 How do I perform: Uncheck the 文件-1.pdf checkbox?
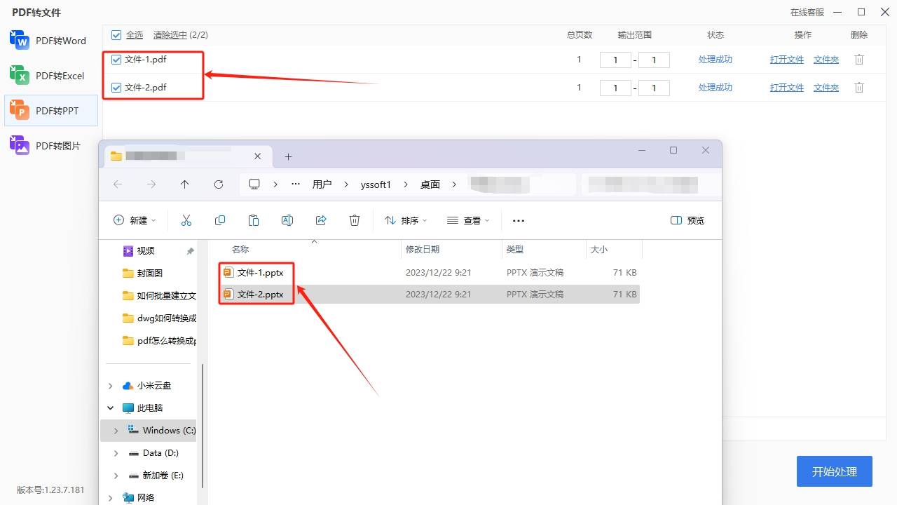point(116,60)
